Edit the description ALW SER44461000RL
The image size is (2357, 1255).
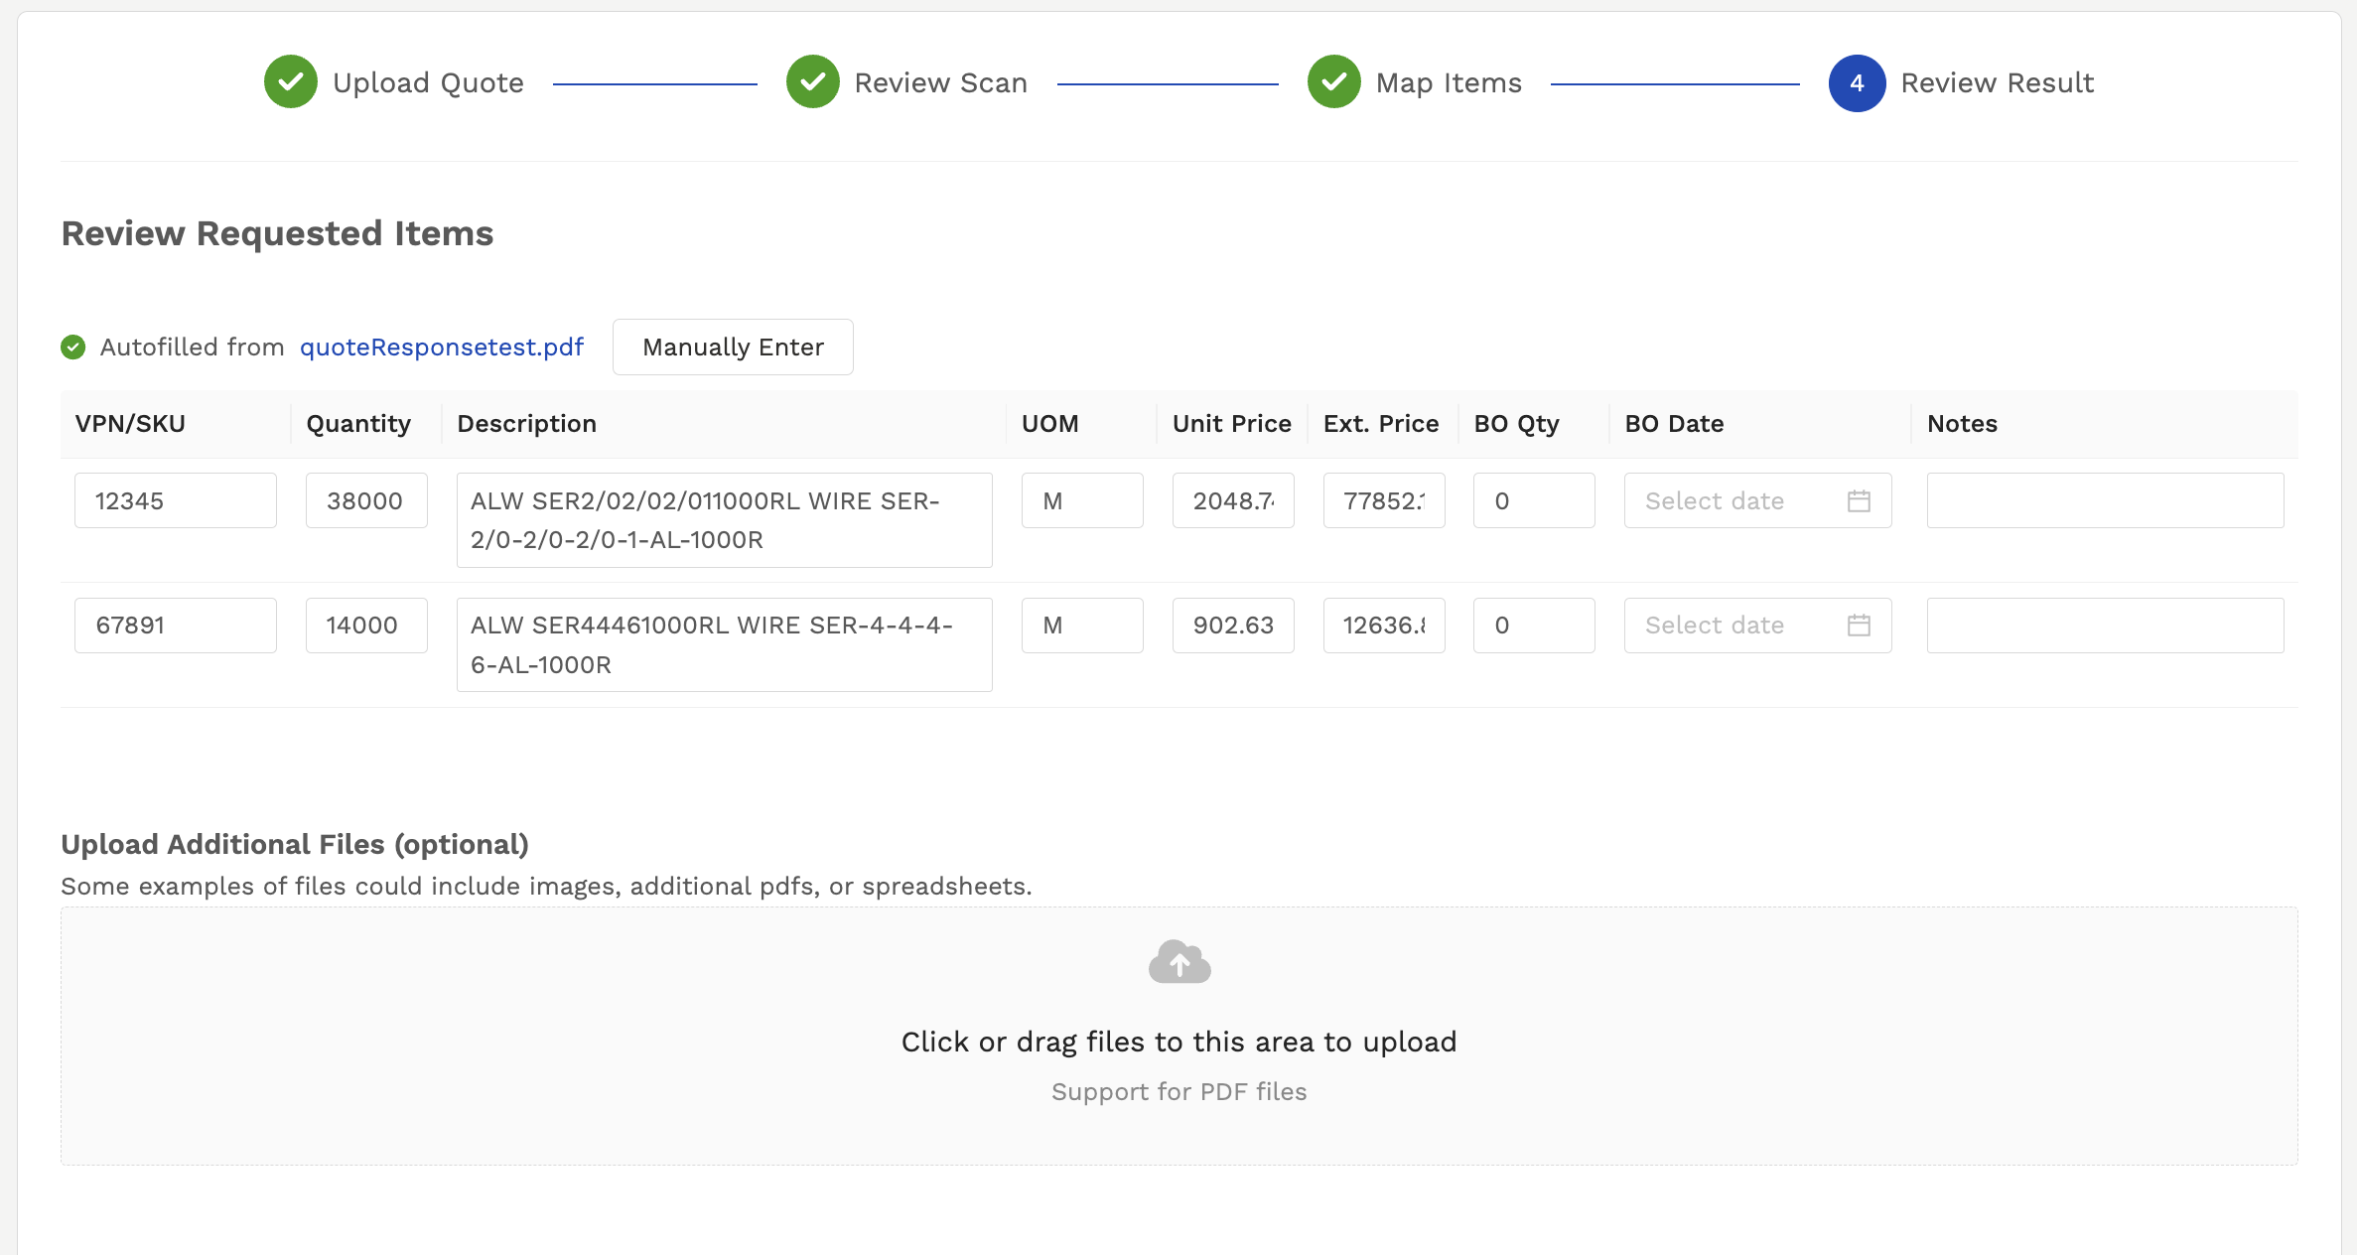pyautogui.click(x=725, y=645)
